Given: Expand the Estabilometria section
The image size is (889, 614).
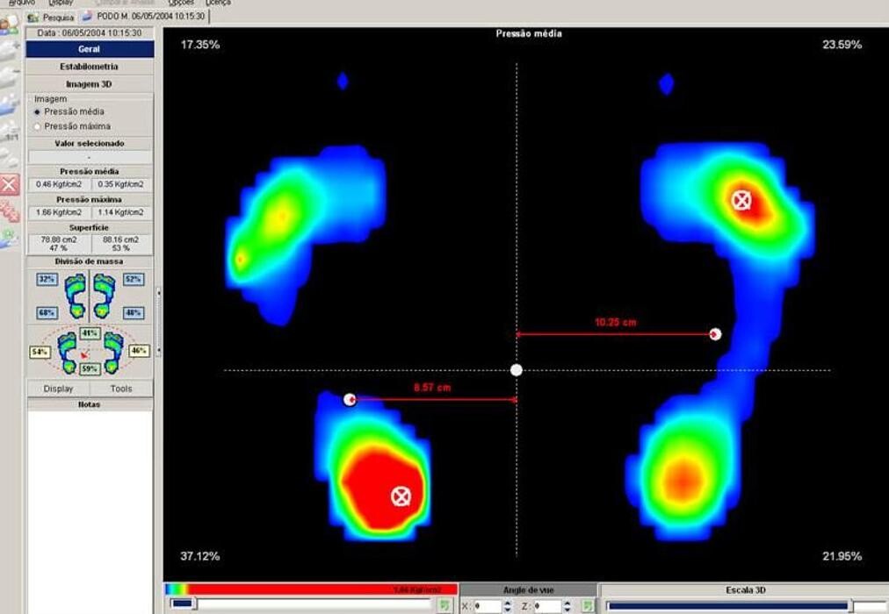Looking at the screenshot, I should (90, 67).
